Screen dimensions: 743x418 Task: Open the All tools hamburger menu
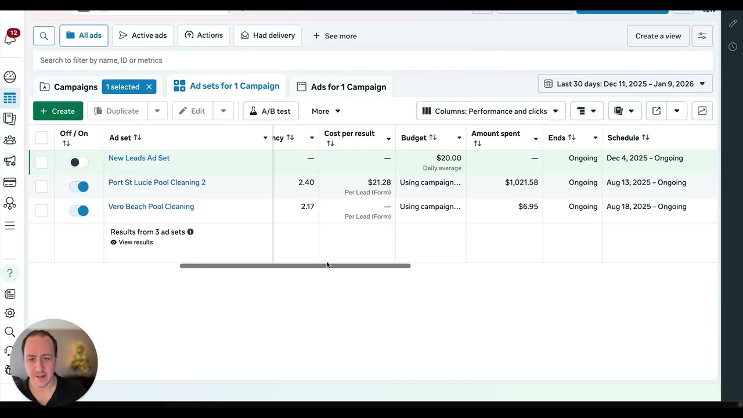click(10, 225)
